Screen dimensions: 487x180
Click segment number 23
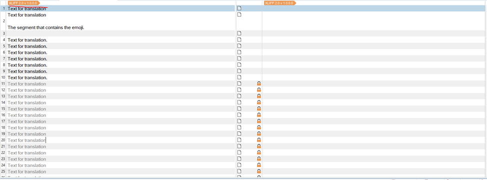3,159
